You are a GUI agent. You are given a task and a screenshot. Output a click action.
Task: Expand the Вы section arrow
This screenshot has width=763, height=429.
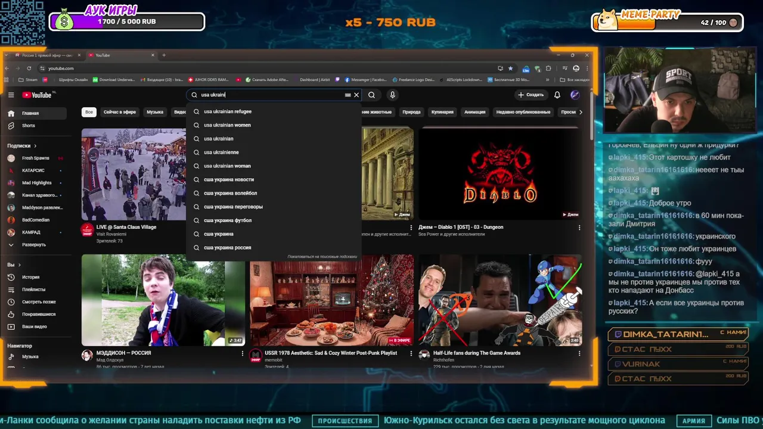click(19, 265)
